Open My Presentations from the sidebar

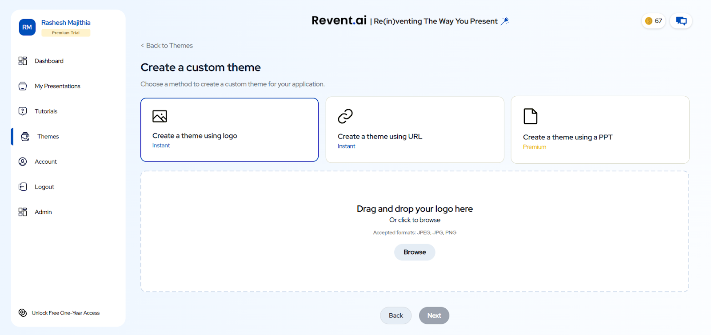coord(57,86)
